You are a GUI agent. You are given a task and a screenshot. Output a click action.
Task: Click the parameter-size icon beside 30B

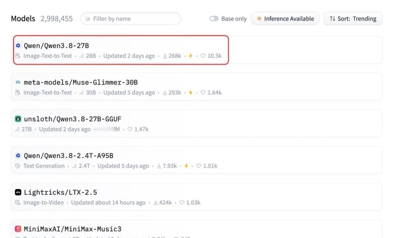(x=82, y=93)
